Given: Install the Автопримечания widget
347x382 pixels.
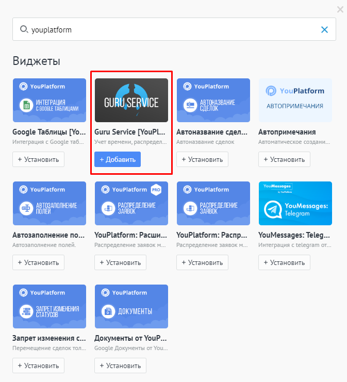Looking at the screenshot, I should pos(284,159).
